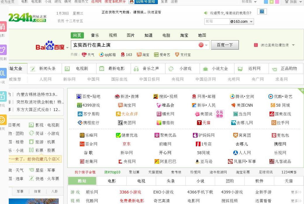Click the 163 hot search icon

pos(123,55)
